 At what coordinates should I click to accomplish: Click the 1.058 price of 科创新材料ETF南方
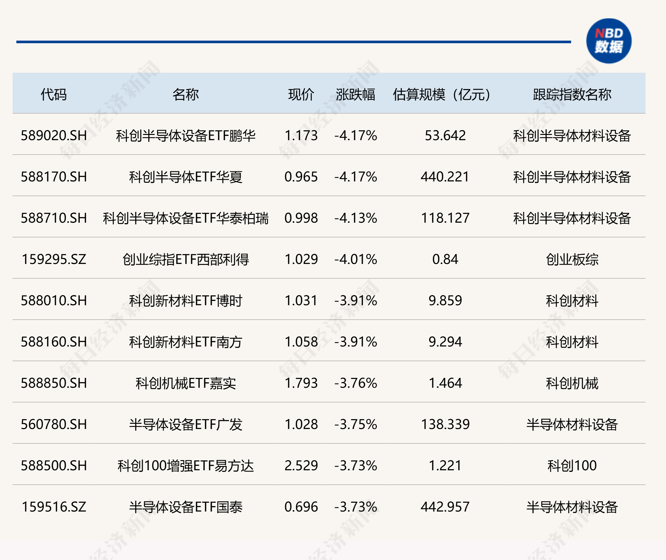(301, 342)
